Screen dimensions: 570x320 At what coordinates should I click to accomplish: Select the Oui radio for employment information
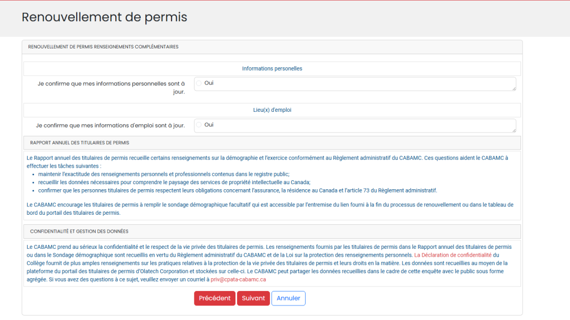pyautogui.click(x=199, y=125)
